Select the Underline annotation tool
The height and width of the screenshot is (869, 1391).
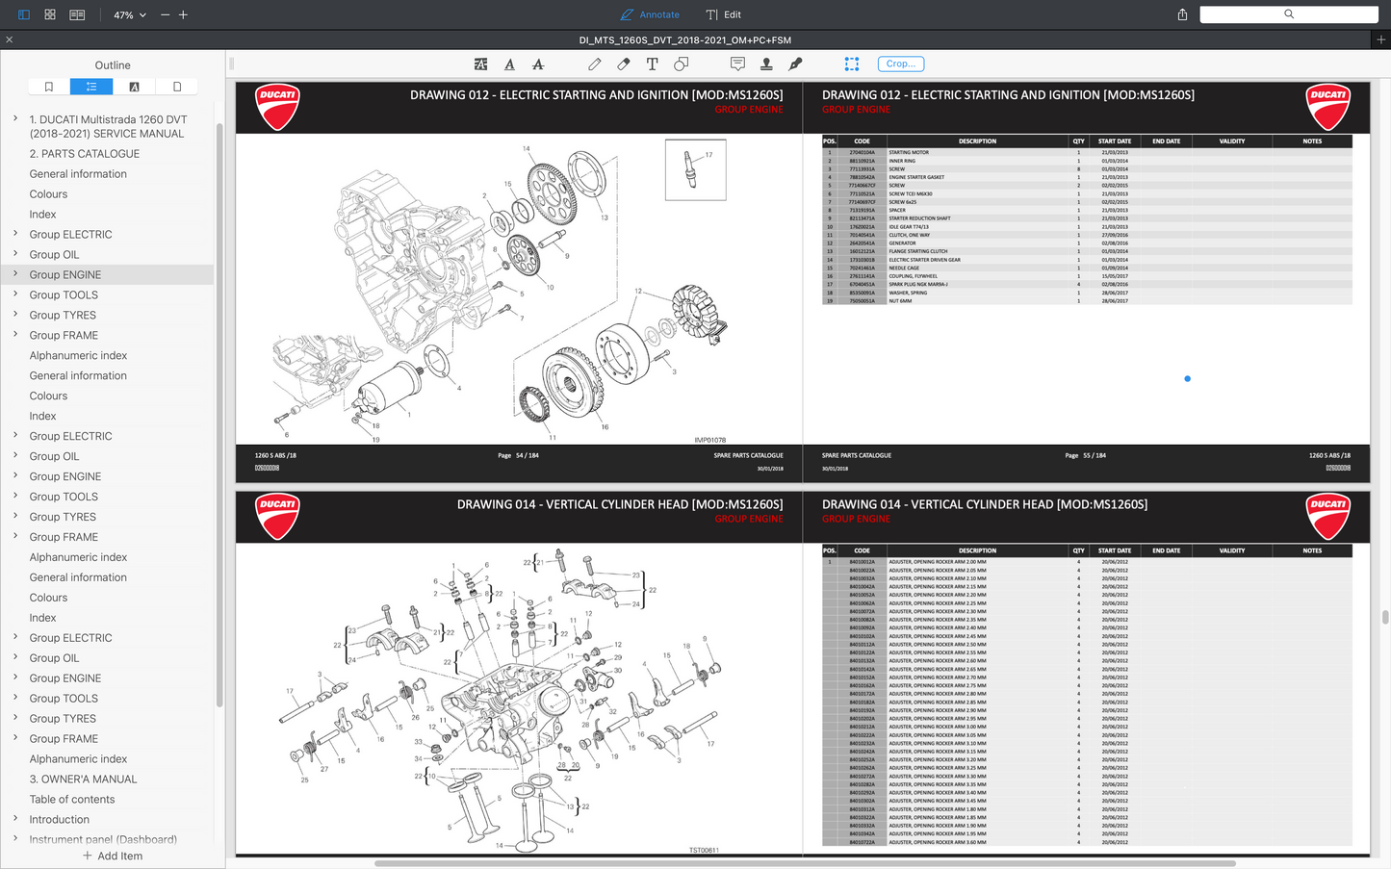click(509, 64)
